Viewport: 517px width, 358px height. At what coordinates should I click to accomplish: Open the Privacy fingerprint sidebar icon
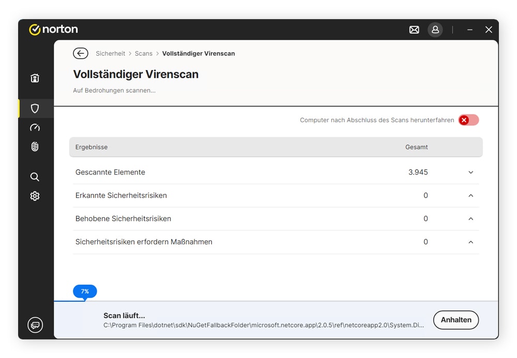click(35, 147)
